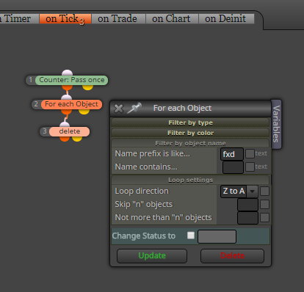Expand the Filter by color section
The width and height of the screenshot is (304, 292).
(190, 133)
